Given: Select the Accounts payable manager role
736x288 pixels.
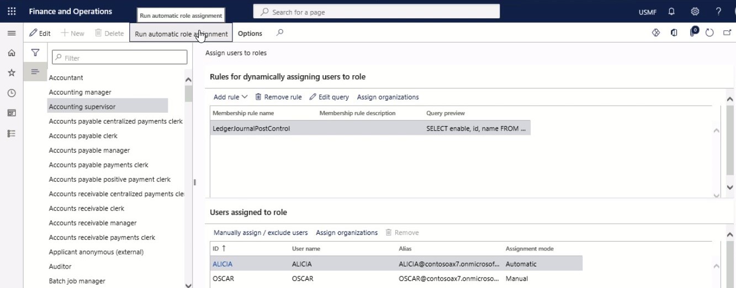Looking at the screenshot, I should tap(89, 150).
